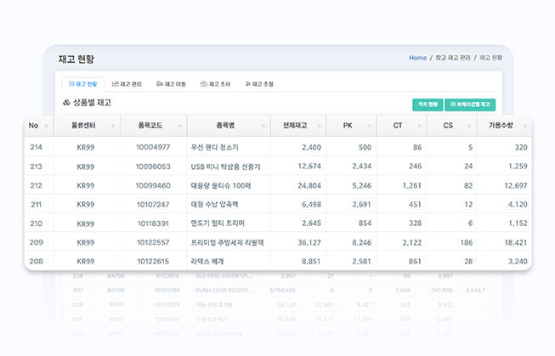Sort by the No column arrow
The height and width of the screenshot is (356, 555).
(47, 126)
